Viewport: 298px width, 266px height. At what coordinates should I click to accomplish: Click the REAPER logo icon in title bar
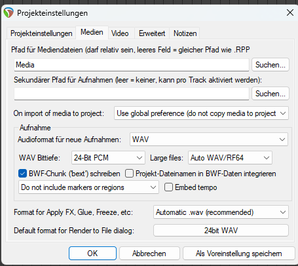(x=9, y=12)
